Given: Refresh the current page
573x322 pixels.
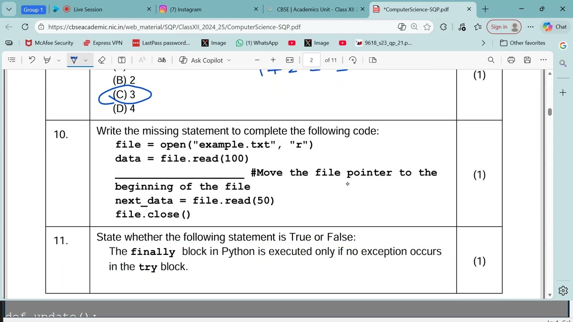Looking at the screenshot, I should (25, 27).
